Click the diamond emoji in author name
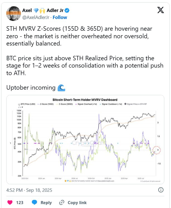The image size is (171, 208). click(x=36, y=10)
